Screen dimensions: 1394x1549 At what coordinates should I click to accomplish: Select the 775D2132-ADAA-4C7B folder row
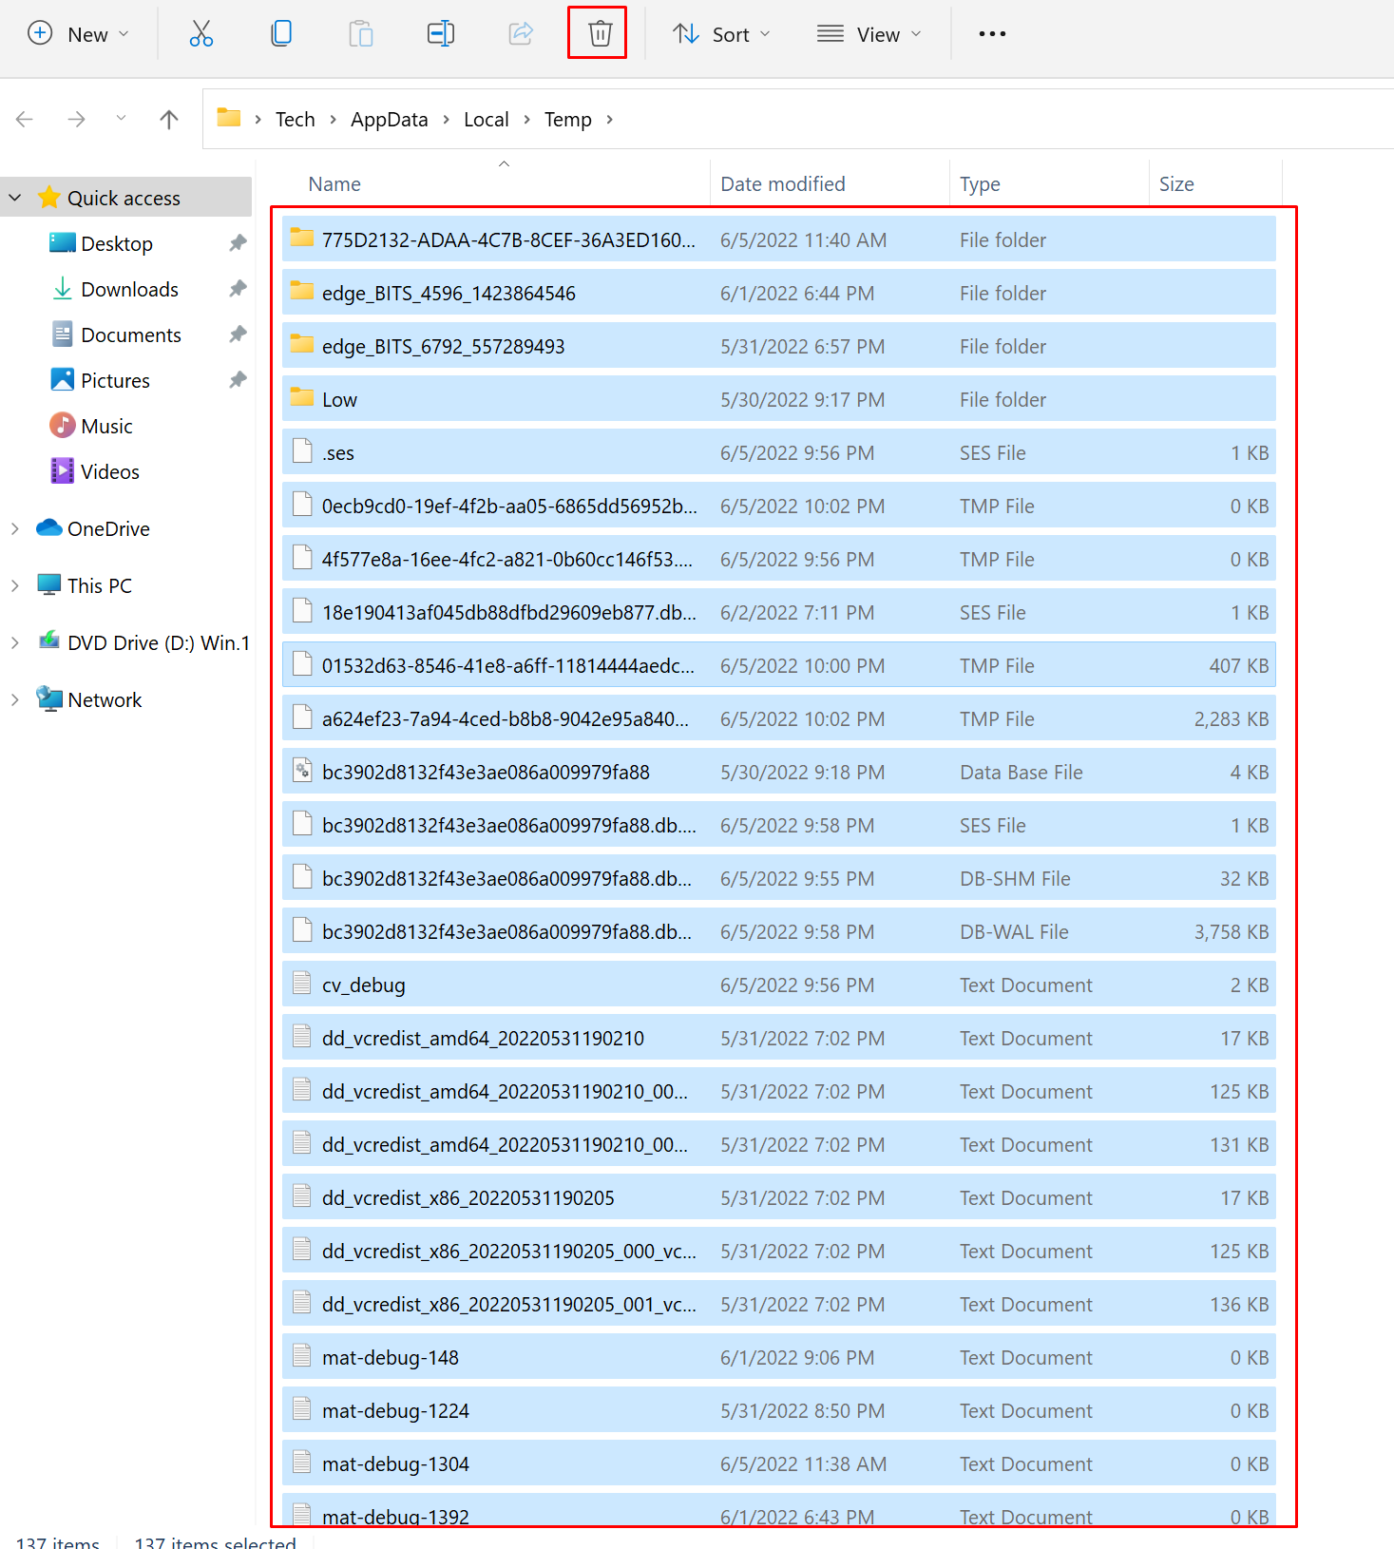pos(779,239)
